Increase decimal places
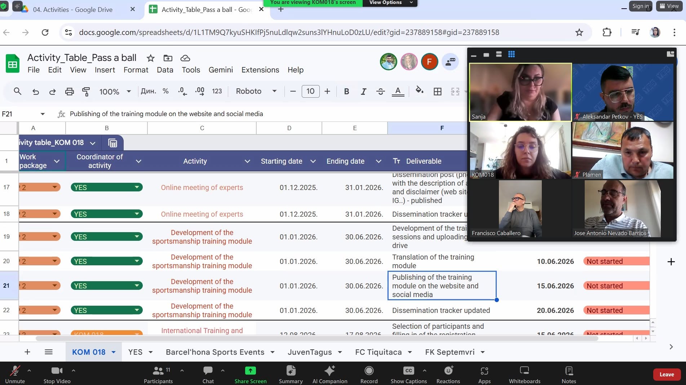Image resolution: width=686 pixels, height=385 pixels. point(200,91)
